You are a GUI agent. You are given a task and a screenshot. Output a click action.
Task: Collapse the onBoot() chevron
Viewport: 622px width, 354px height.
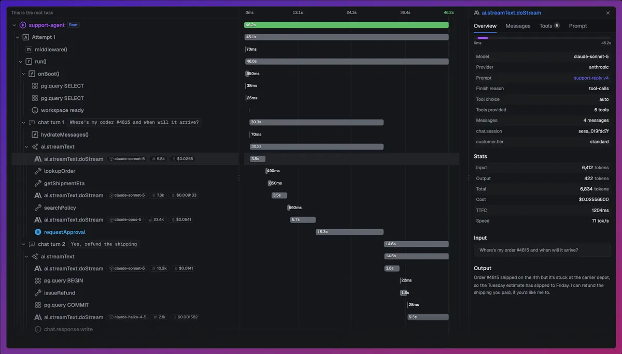(24, 74)
